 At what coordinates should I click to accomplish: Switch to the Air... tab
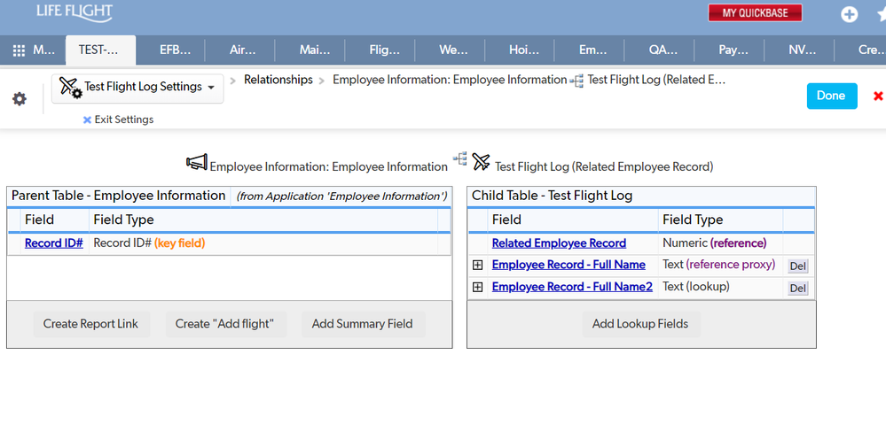[x=242, y=50]
